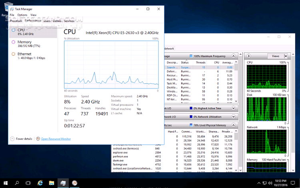Click Fewer details button text
The height and width of the screenshot is (188, 300).
[24, 139]
